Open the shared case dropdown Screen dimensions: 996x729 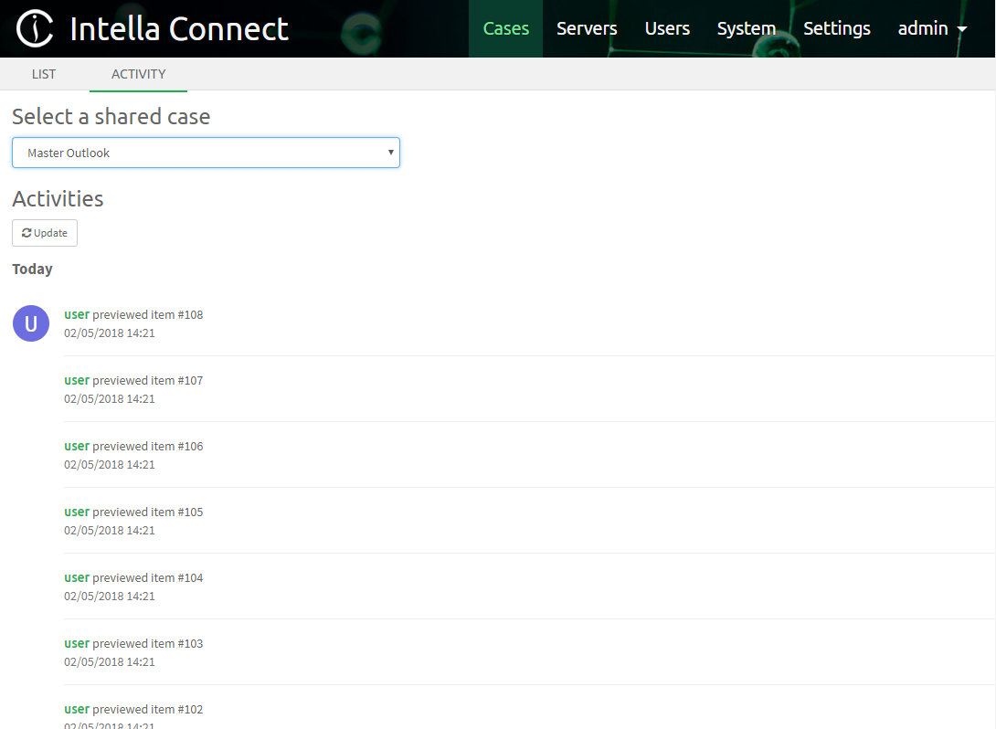click(x=206, y=153)
